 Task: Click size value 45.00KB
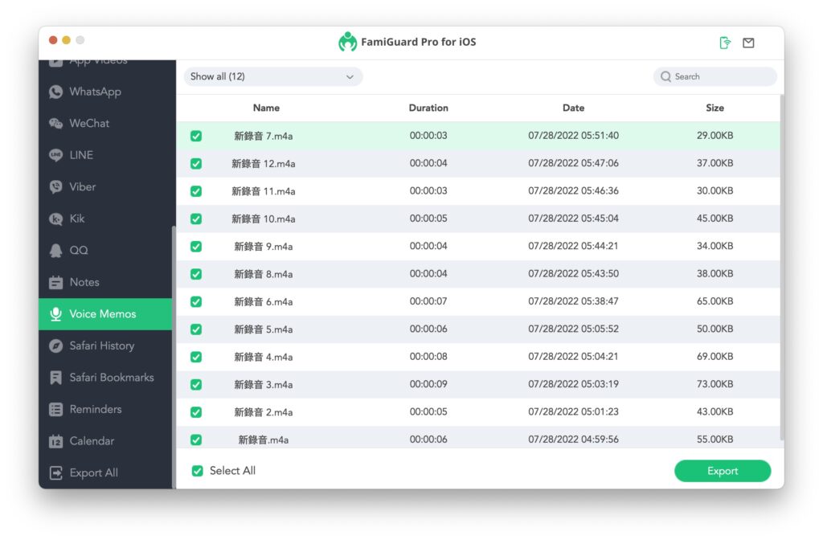click(714, 219)
